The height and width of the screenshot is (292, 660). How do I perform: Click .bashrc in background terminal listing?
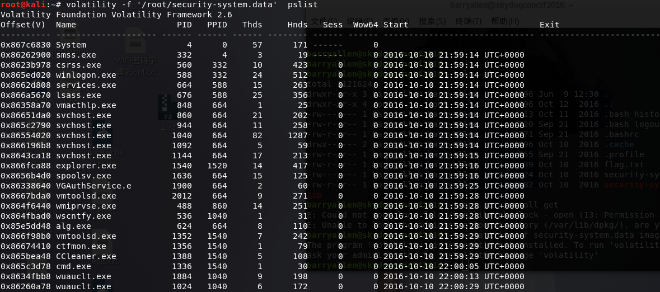622,134
